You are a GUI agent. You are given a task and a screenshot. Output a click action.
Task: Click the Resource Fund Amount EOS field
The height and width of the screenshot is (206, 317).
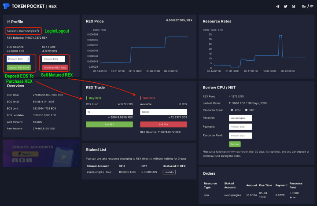pos(240,136)
